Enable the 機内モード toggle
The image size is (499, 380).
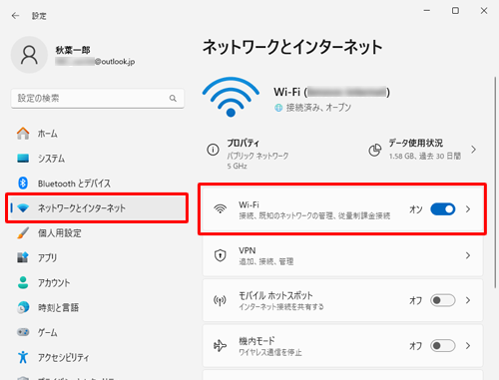pyautogui.click(x=443, y=346)
